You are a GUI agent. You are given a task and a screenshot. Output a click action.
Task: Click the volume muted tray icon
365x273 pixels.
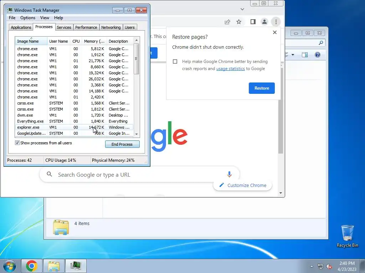pos(329,267)
